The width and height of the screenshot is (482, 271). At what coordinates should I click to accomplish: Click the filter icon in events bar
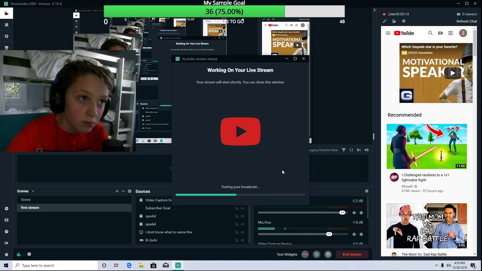point(343,150)
